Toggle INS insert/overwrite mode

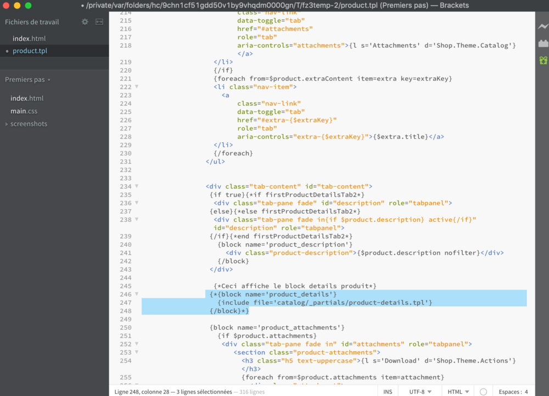[388, 392]
